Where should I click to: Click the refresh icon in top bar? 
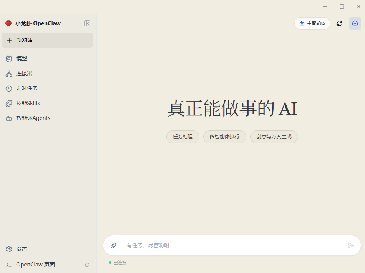click(x=340, y=23)
